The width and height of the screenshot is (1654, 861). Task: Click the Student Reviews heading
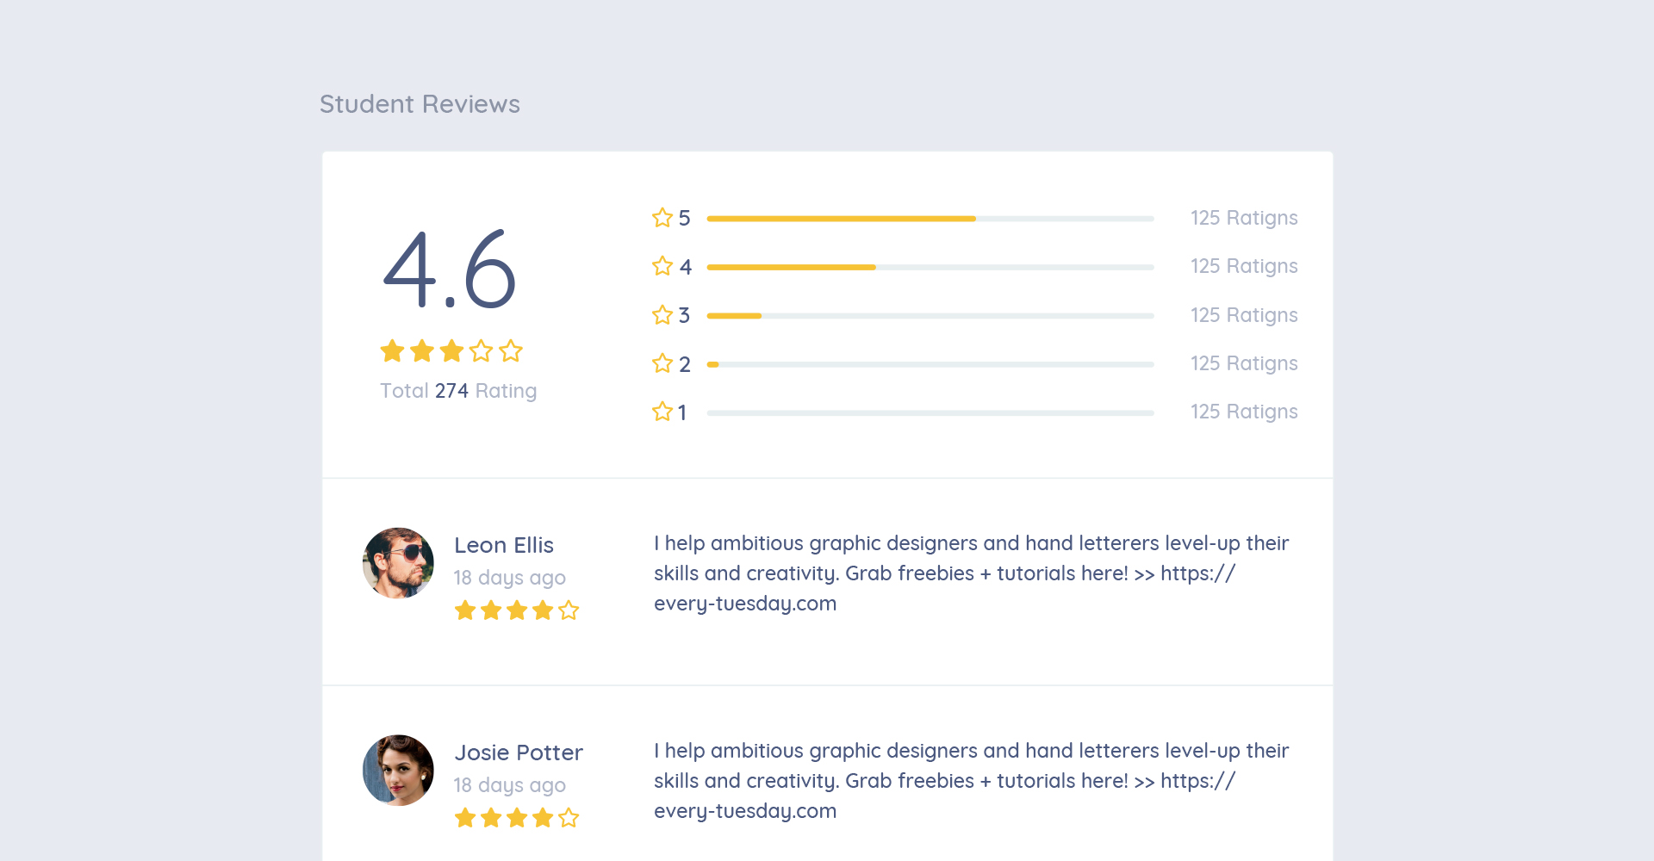[420, 104]
